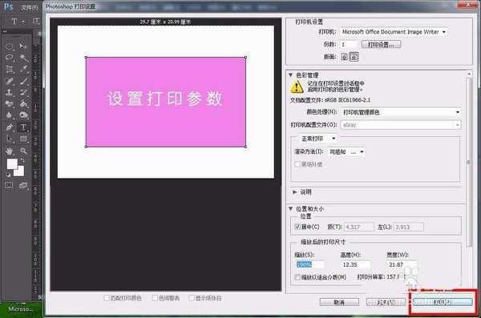Expand the 说明 section
This screenshot has width=481, height=318.
coord(294,192)
